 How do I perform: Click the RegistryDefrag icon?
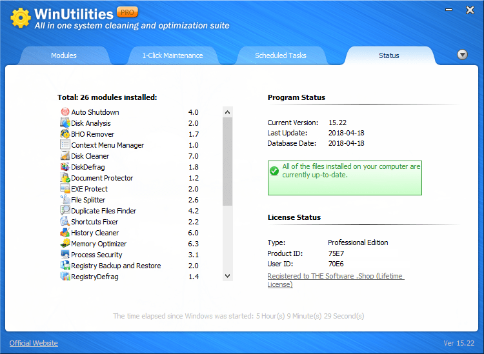(65, 276)
